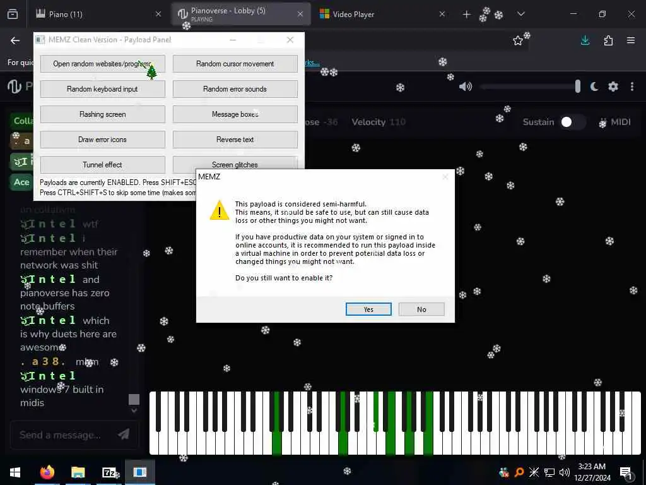Screen dimensions: 646x485
Task: Open 7-Zip from the taskbar
Action: click(x=109, y=472)
